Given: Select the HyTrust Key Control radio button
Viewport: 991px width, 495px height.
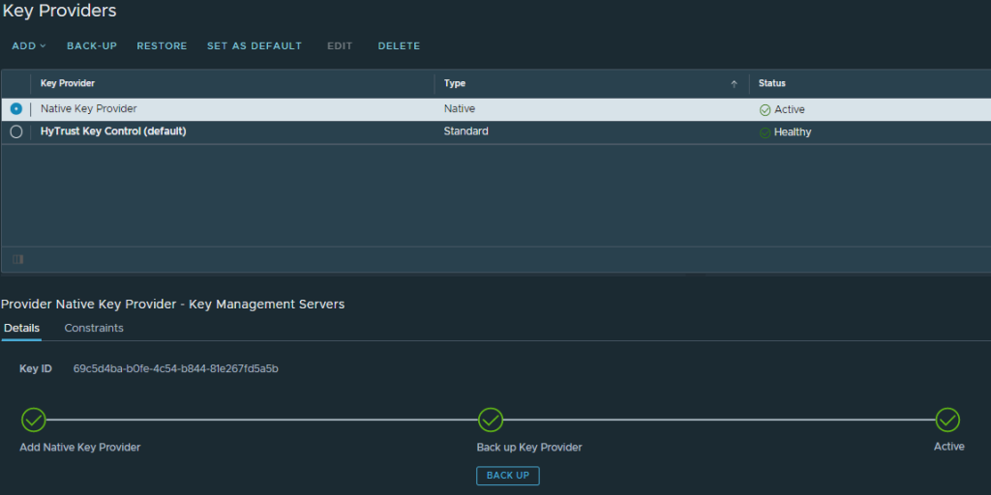Looking at the screenshot, I should [x=16, y=131].
